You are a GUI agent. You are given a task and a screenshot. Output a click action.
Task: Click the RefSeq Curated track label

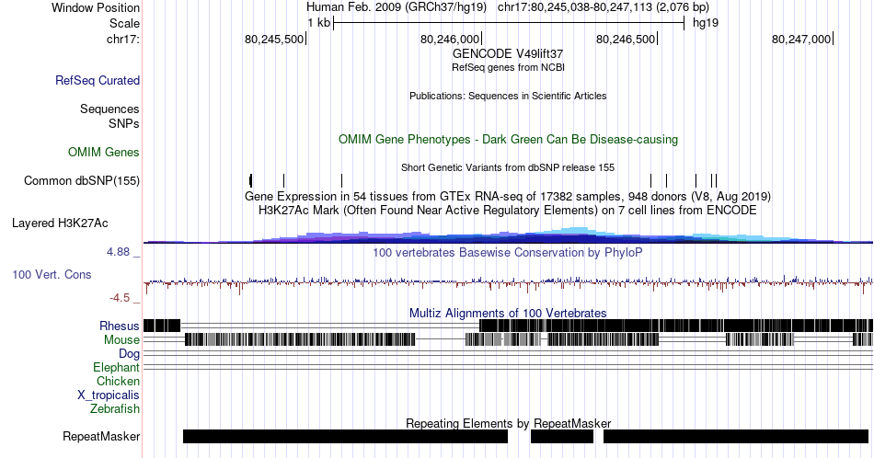(98, 80)
